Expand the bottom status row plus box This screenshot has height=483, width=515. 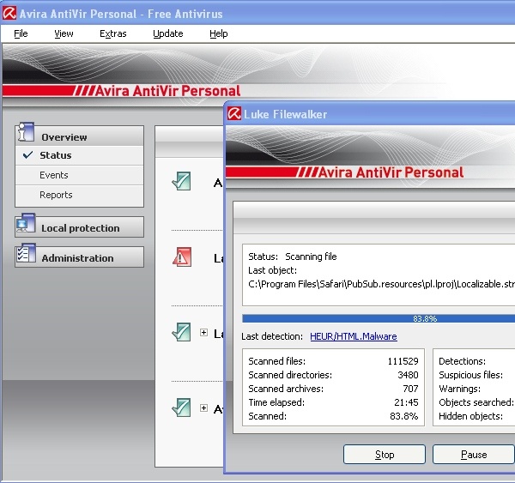pos(203,408)
